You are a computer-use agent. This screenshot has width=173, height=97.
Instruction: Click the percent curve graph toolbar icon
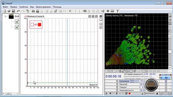pos(28,11)
